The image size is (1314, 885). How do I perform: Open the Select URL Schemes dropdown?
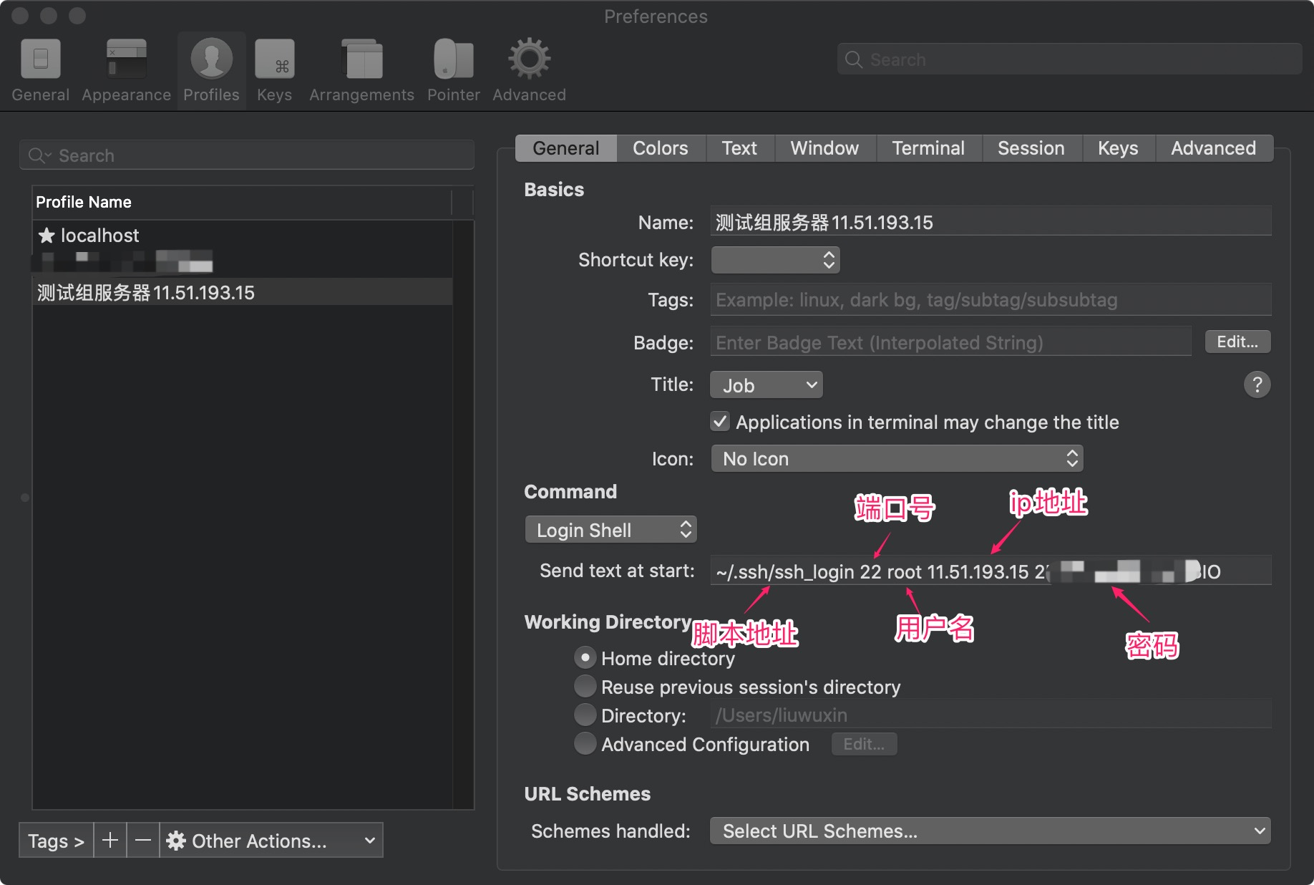[x=990, y=831]
